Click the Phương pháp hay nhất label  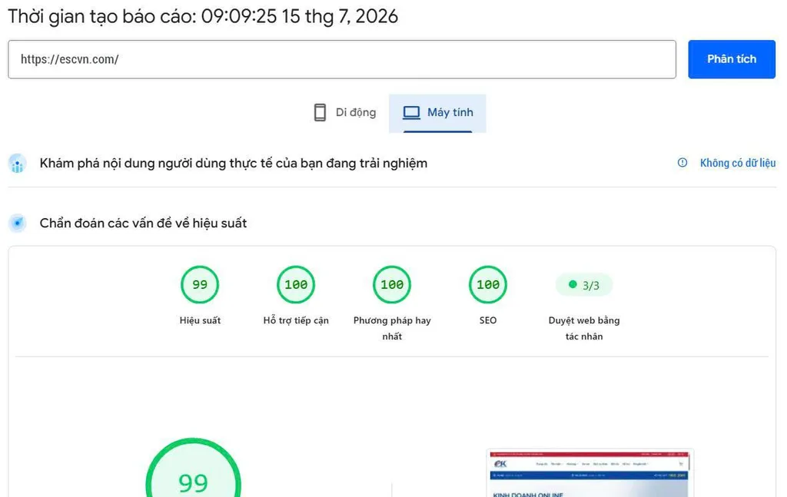pos(392,328)
